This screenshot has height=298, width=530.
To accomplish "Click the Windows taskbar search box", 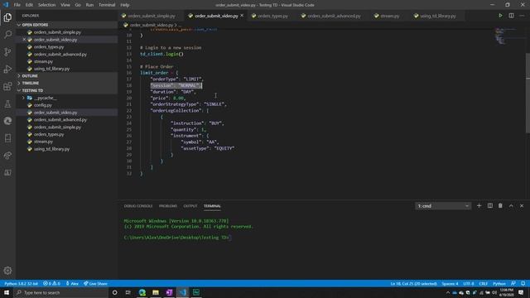I will (x=60, y=292).
